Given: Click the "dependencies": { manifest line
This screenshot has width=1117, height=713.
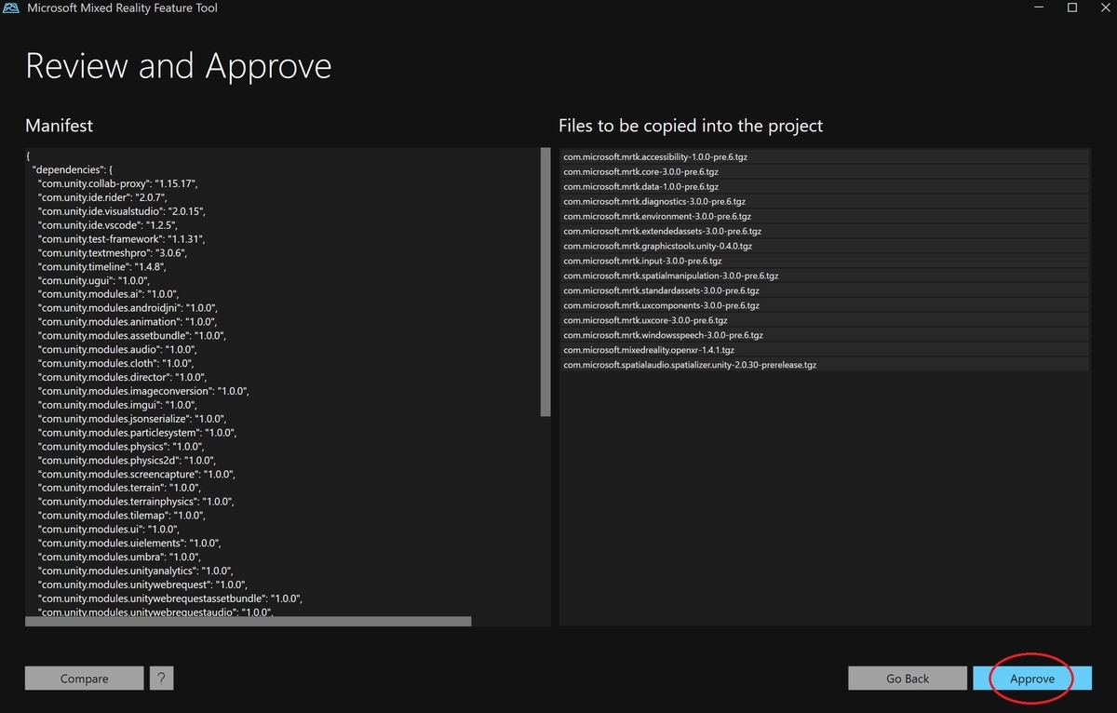Looking at the screenshot, I should 73,170.
